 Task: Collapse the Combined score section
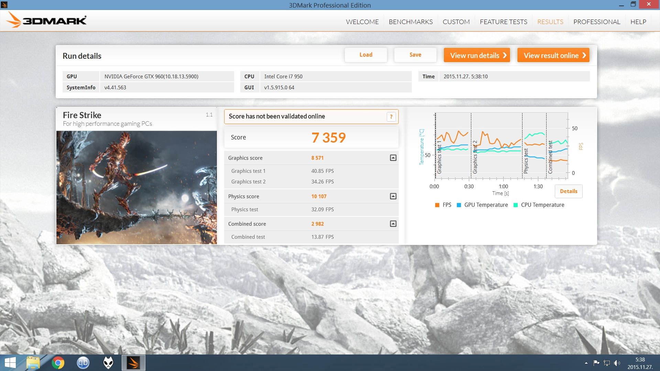coord(393,224)
